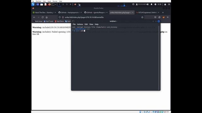Click the show desktop panel icon
202x113 pixels.
[x=38, y=4]
